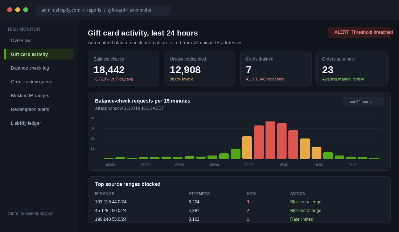Click the tallest red bar in chart
Screen dimensions: 399x232
[270, 140]
